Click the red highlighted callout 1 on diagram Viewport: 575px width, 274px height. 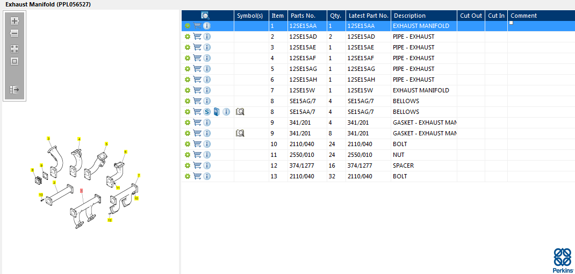tap(81, 191)
